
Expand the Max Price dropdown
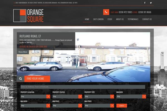(99, 106)
